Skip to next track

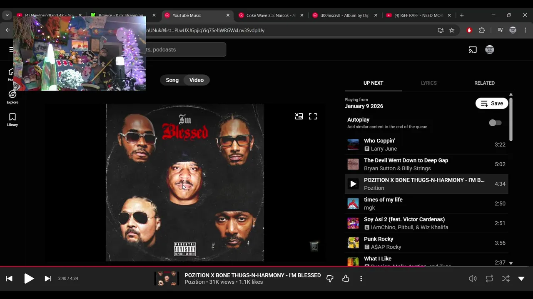point(48,279)
